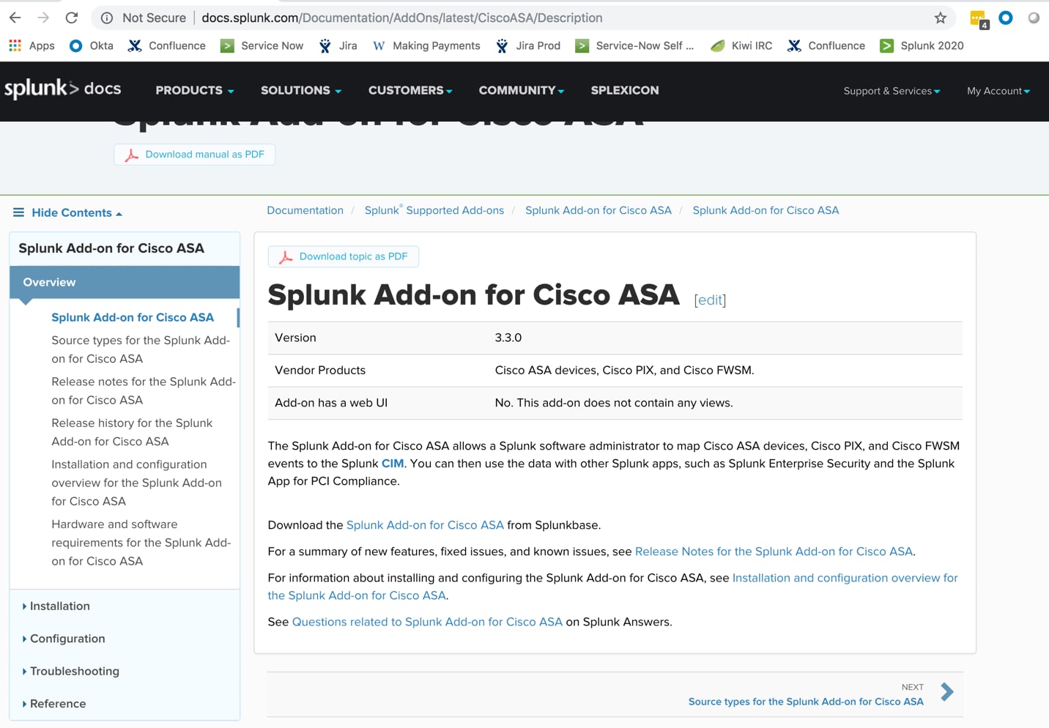Bookmark this page with the star icon
This screenshot has width=1049, height=728.
click(941, 18)
